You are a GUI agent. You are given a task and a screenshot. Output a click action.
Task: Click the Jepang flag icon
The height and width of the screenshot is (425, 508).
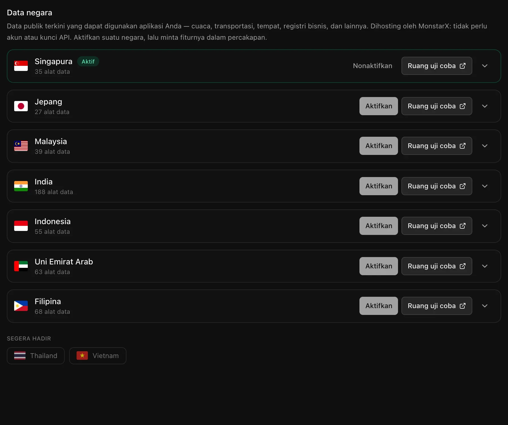pyautogui.click(x=21, y=106)
